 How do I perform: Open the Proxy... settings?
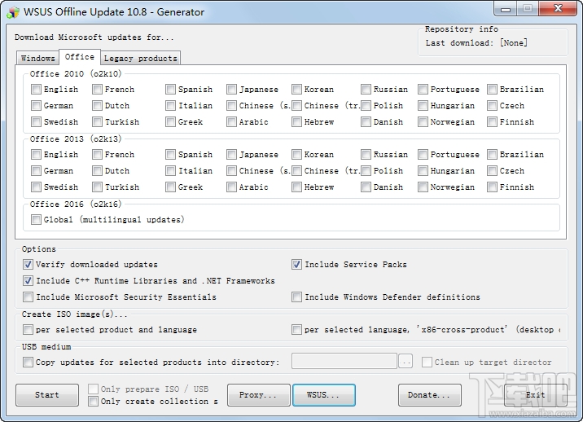tap(258, 395)
